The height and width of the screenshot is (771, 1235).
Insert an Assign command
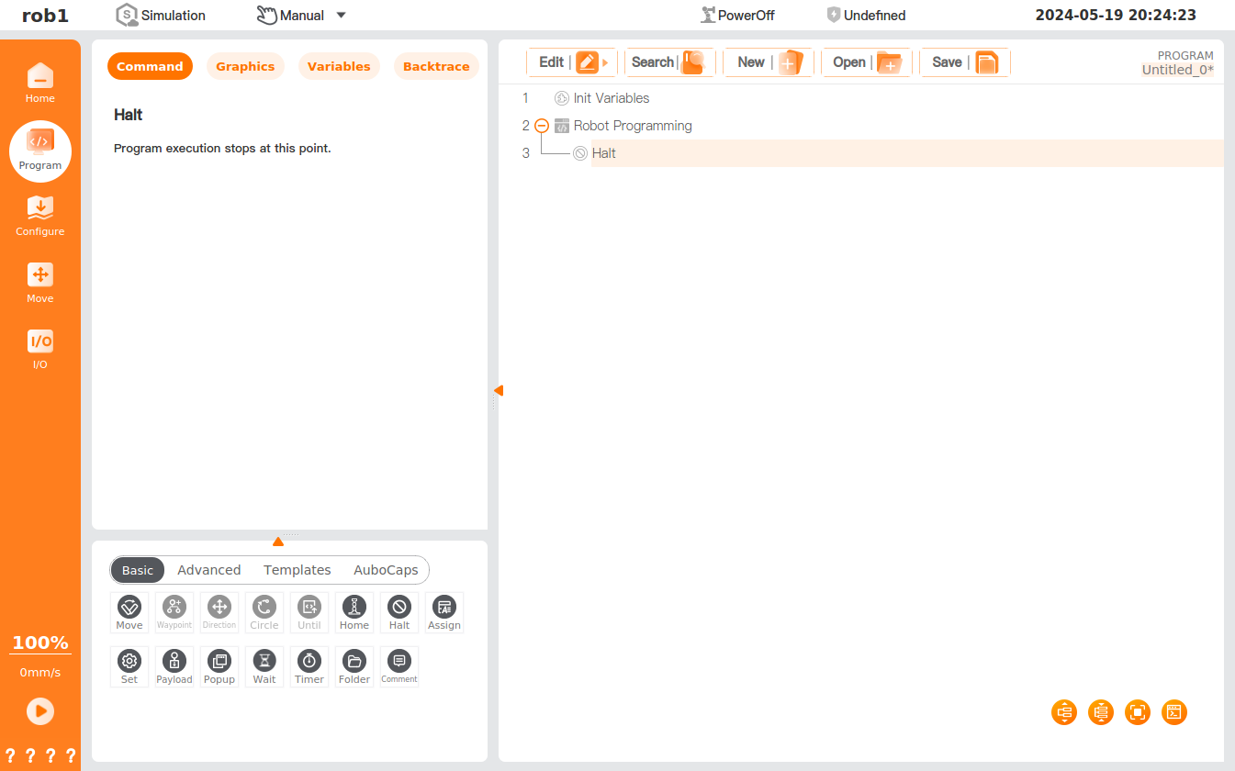pyautogui.click(x=444, y=612)
